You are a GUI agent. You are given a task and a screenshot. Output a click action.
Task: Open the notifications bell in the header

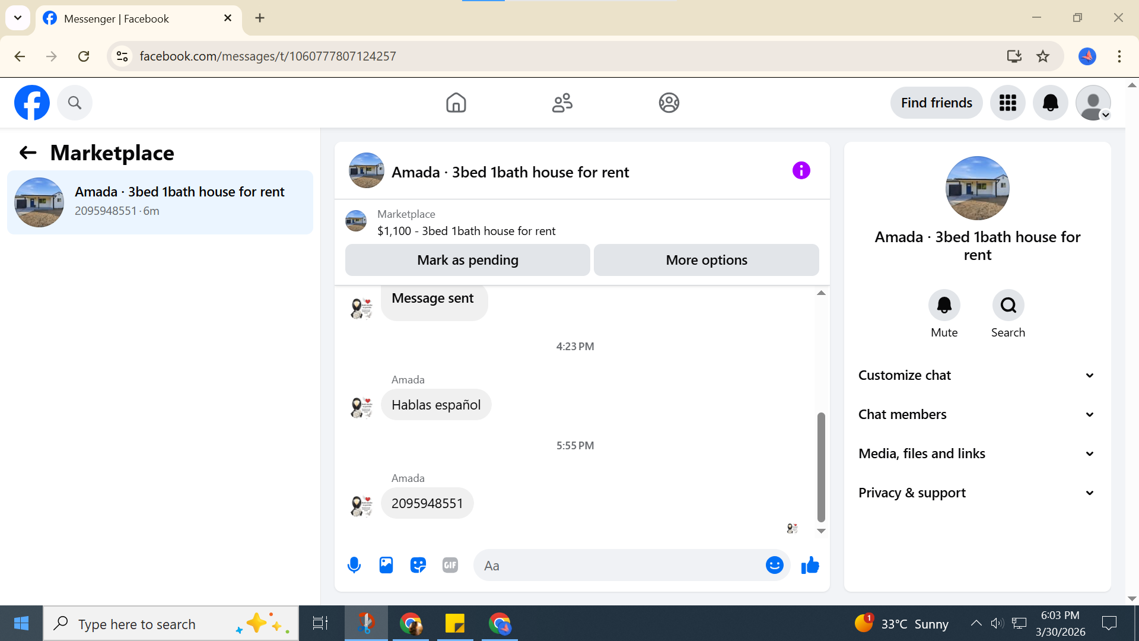point(1050,103)
